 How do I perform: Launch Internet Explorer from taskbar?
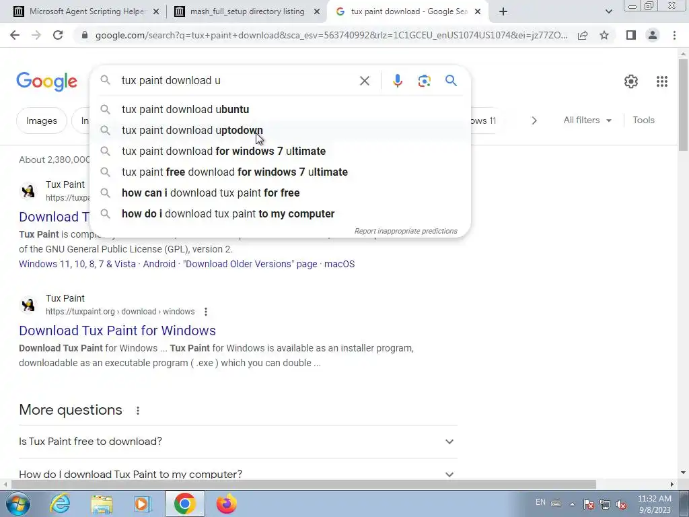(60, 504)
